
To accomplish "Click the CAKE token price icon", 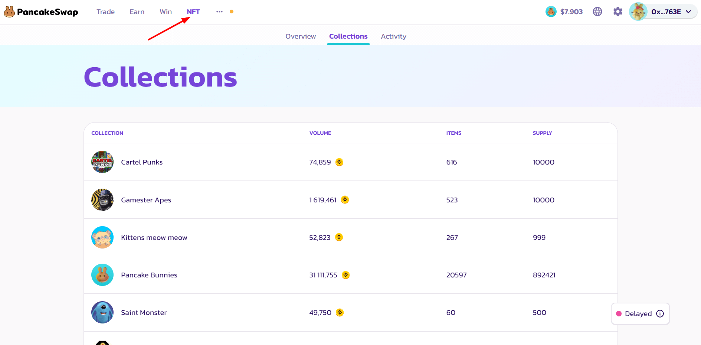I will [x=551, y=12].
